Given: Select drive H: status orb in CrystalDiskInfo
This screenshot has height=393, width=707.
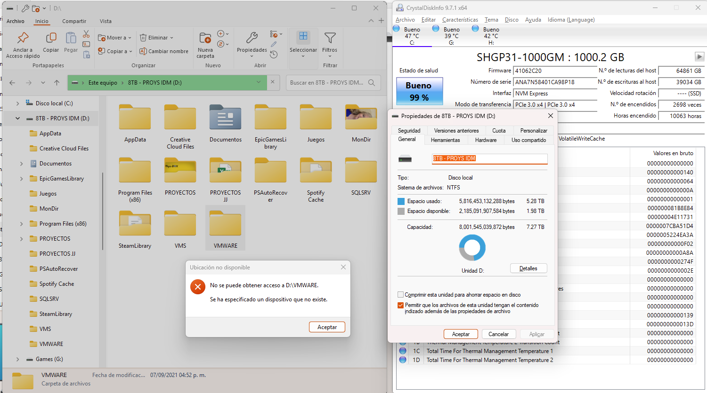Looking at the screenshot, I should pyautogui.click(x=475, y=29).
